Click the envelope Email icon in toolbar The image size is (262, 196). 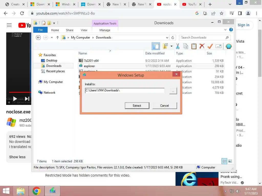coord(219,46)
